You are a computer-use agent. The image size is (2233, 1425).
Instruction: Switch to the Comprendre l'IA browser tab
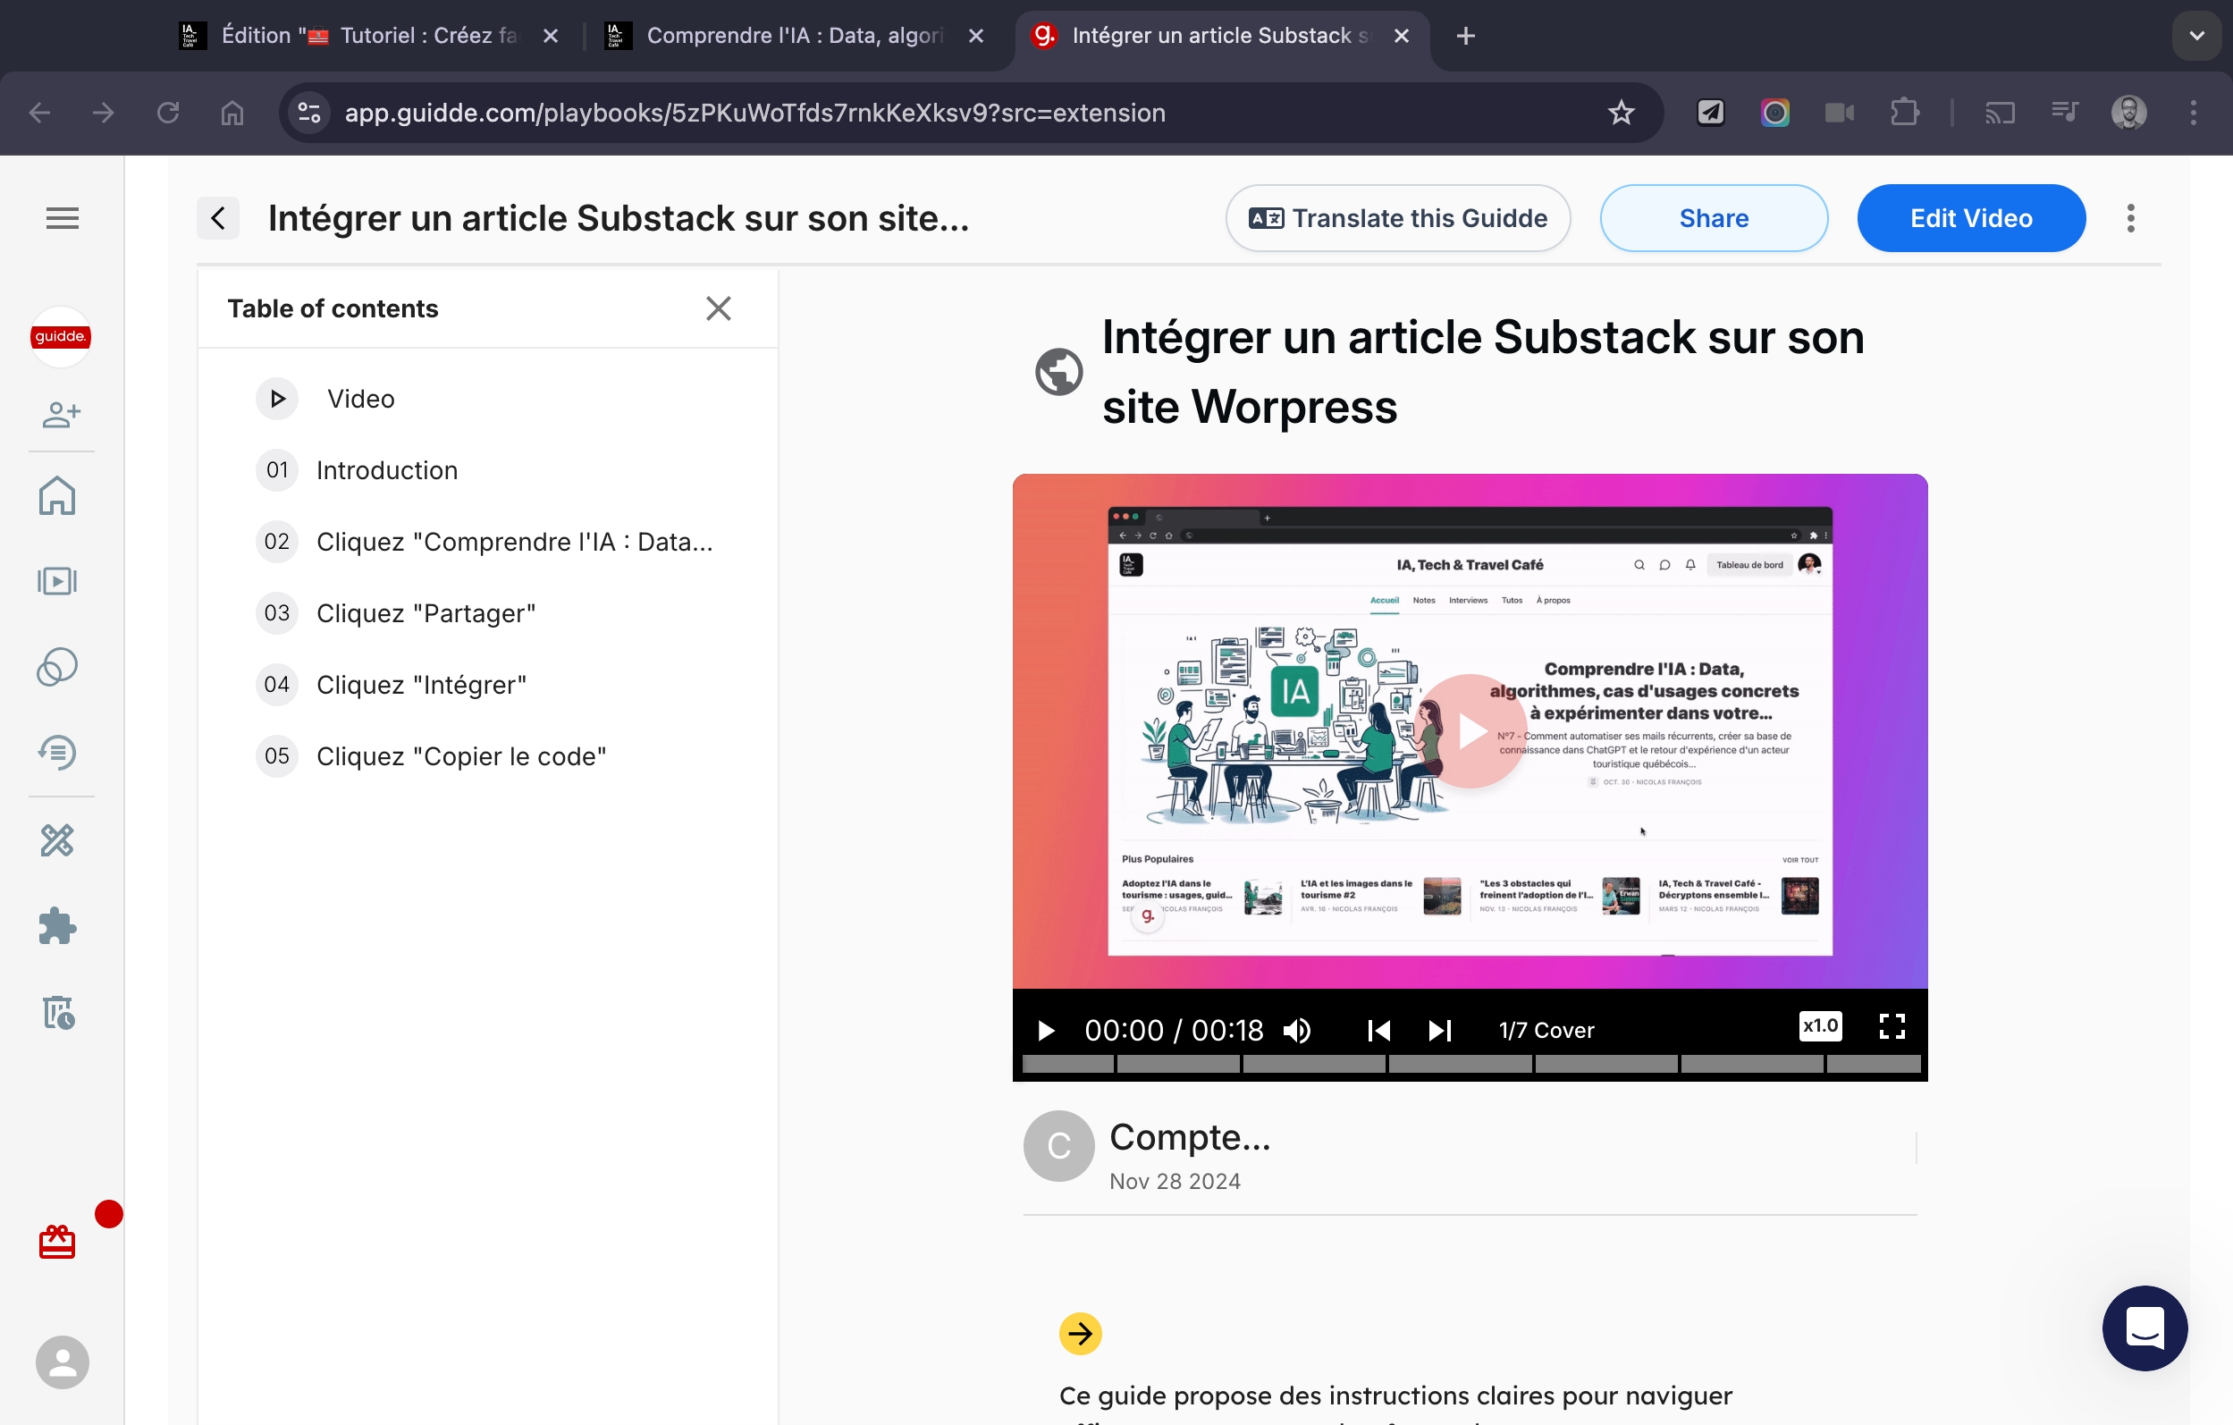pyautogui.click(x=793, y=36)
